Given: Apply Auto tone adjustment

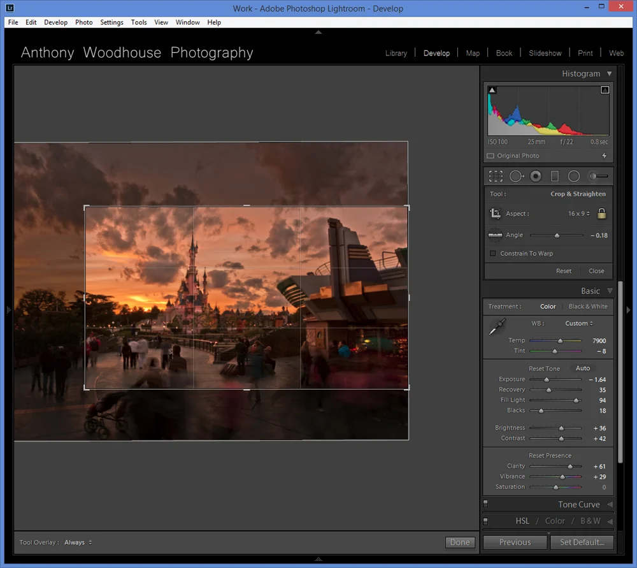Looking at the screenshot, I should click(583, 368).
